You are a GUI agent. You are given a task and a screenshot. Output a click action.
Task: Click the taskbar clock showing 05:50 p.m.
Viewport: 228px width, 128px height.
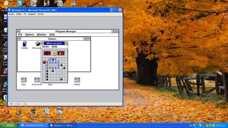[x=221, y=126]
